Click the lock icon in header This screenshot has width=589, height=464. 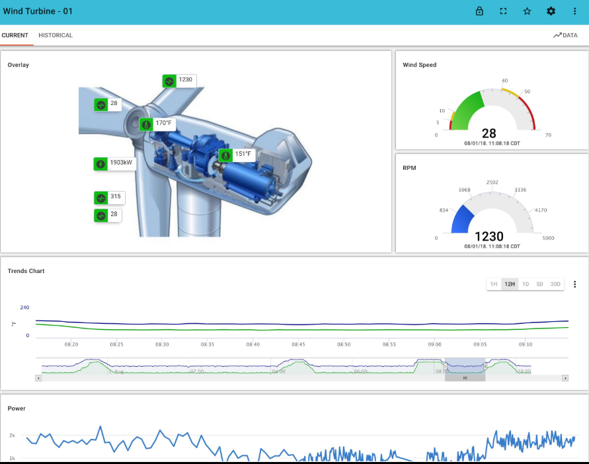pos(479,11)
